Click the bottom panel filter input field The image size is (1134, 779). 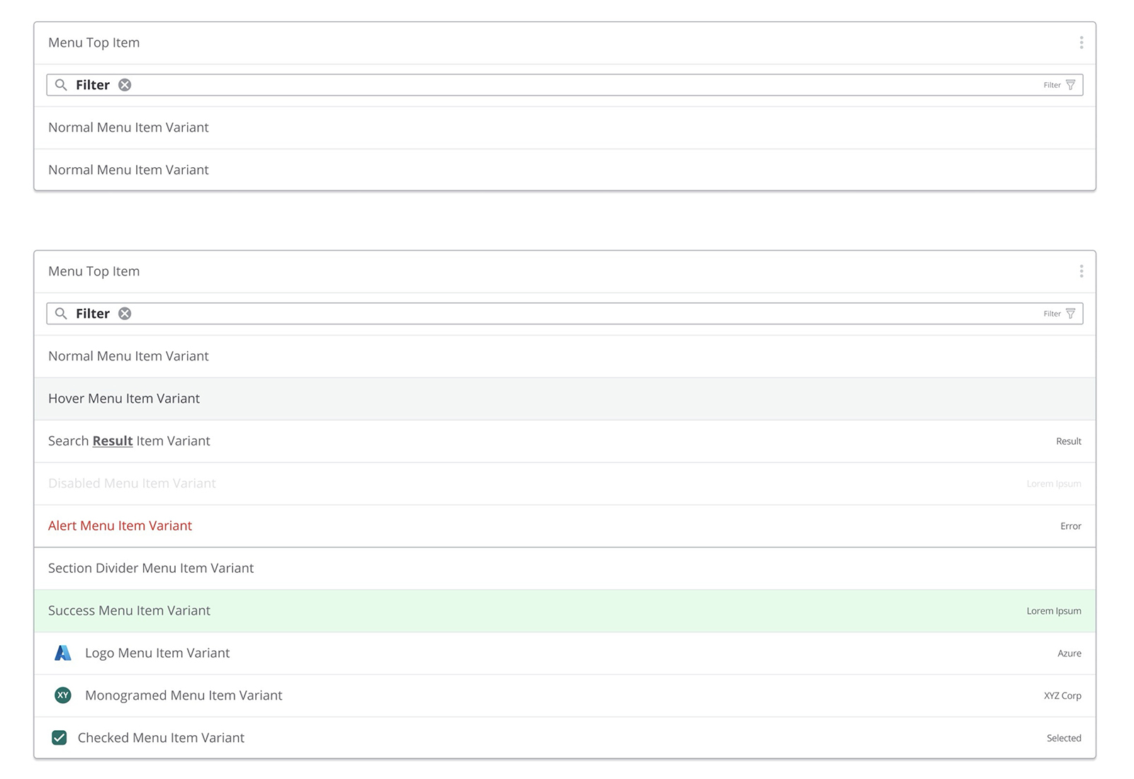click(x=567, y=314)
